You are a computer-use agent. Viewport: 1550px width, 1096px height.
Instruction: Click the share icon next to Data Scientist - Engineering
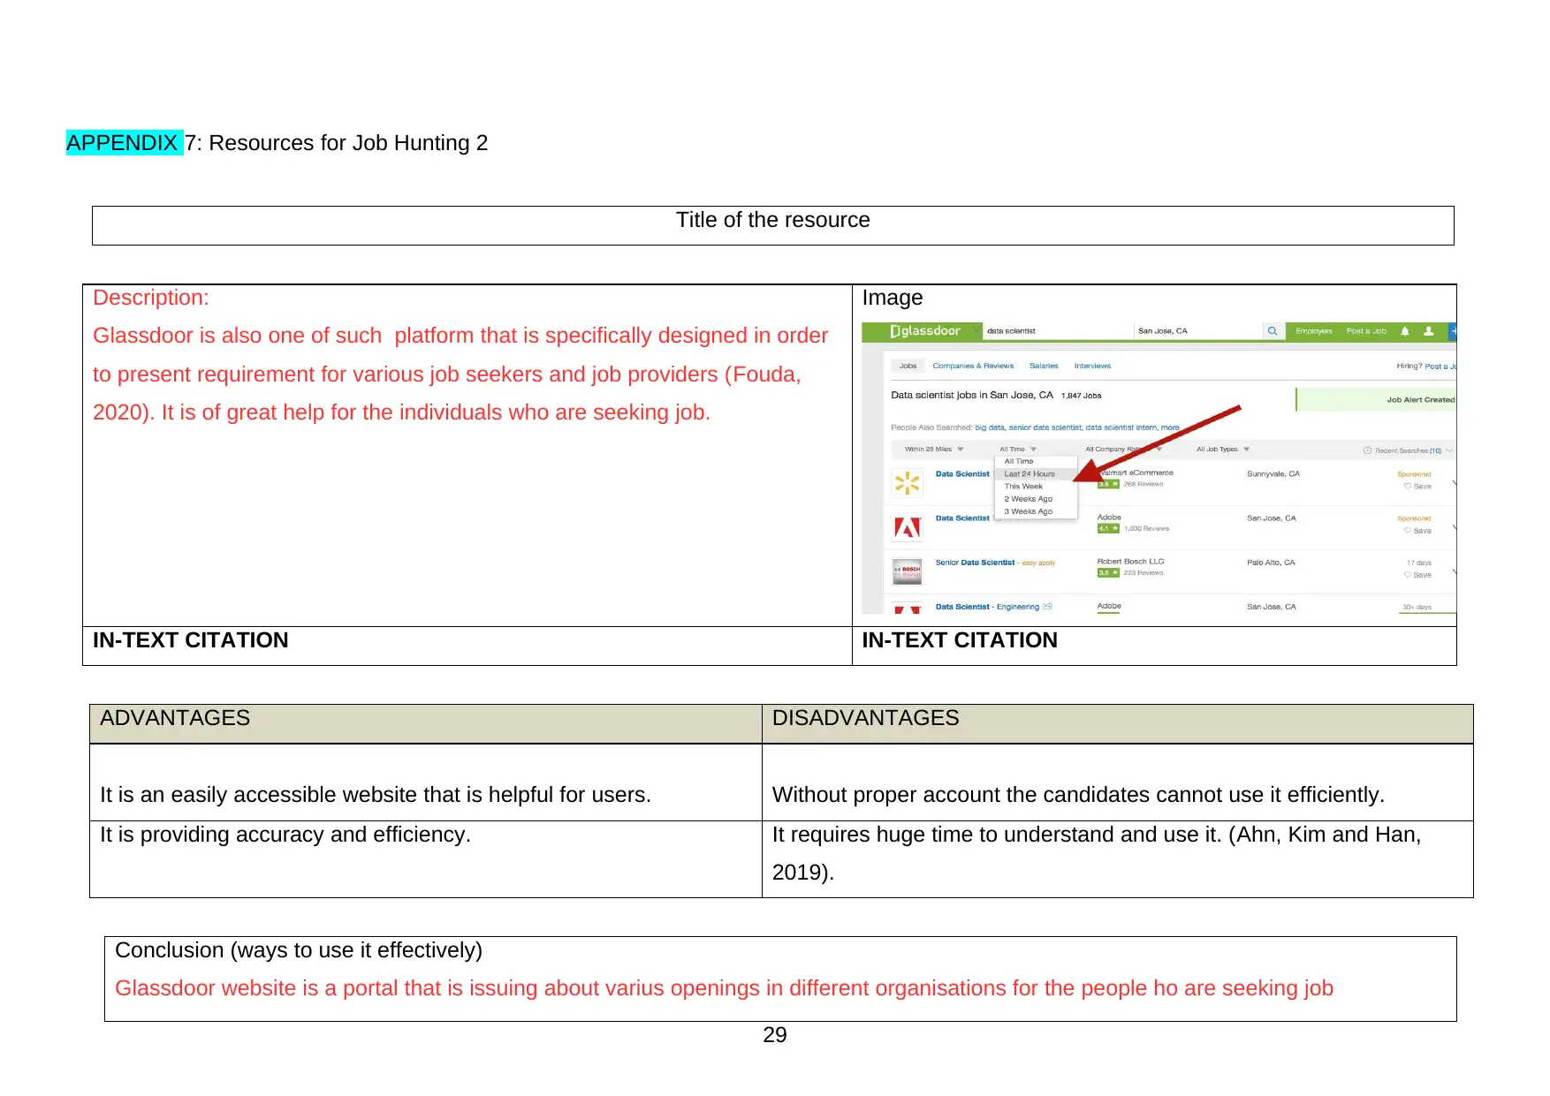click(x=1047, y=607)
